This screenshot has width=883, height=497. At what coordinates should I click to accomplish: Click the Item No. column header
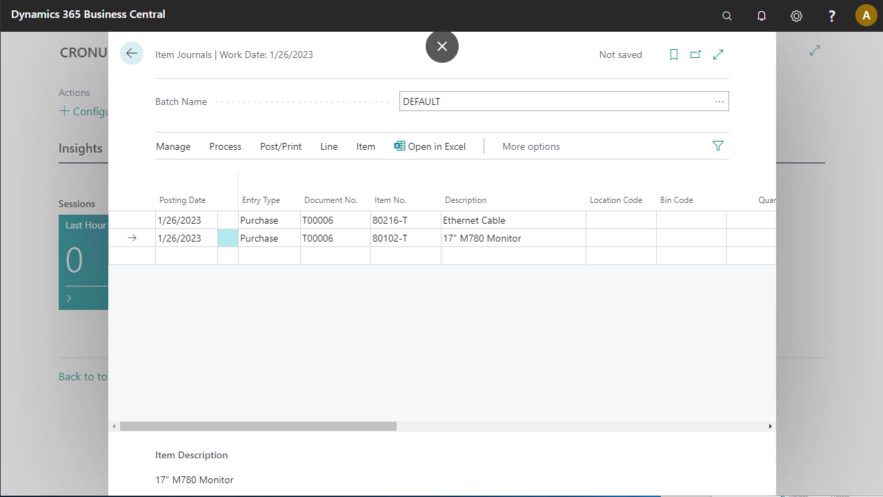(390, 200)
